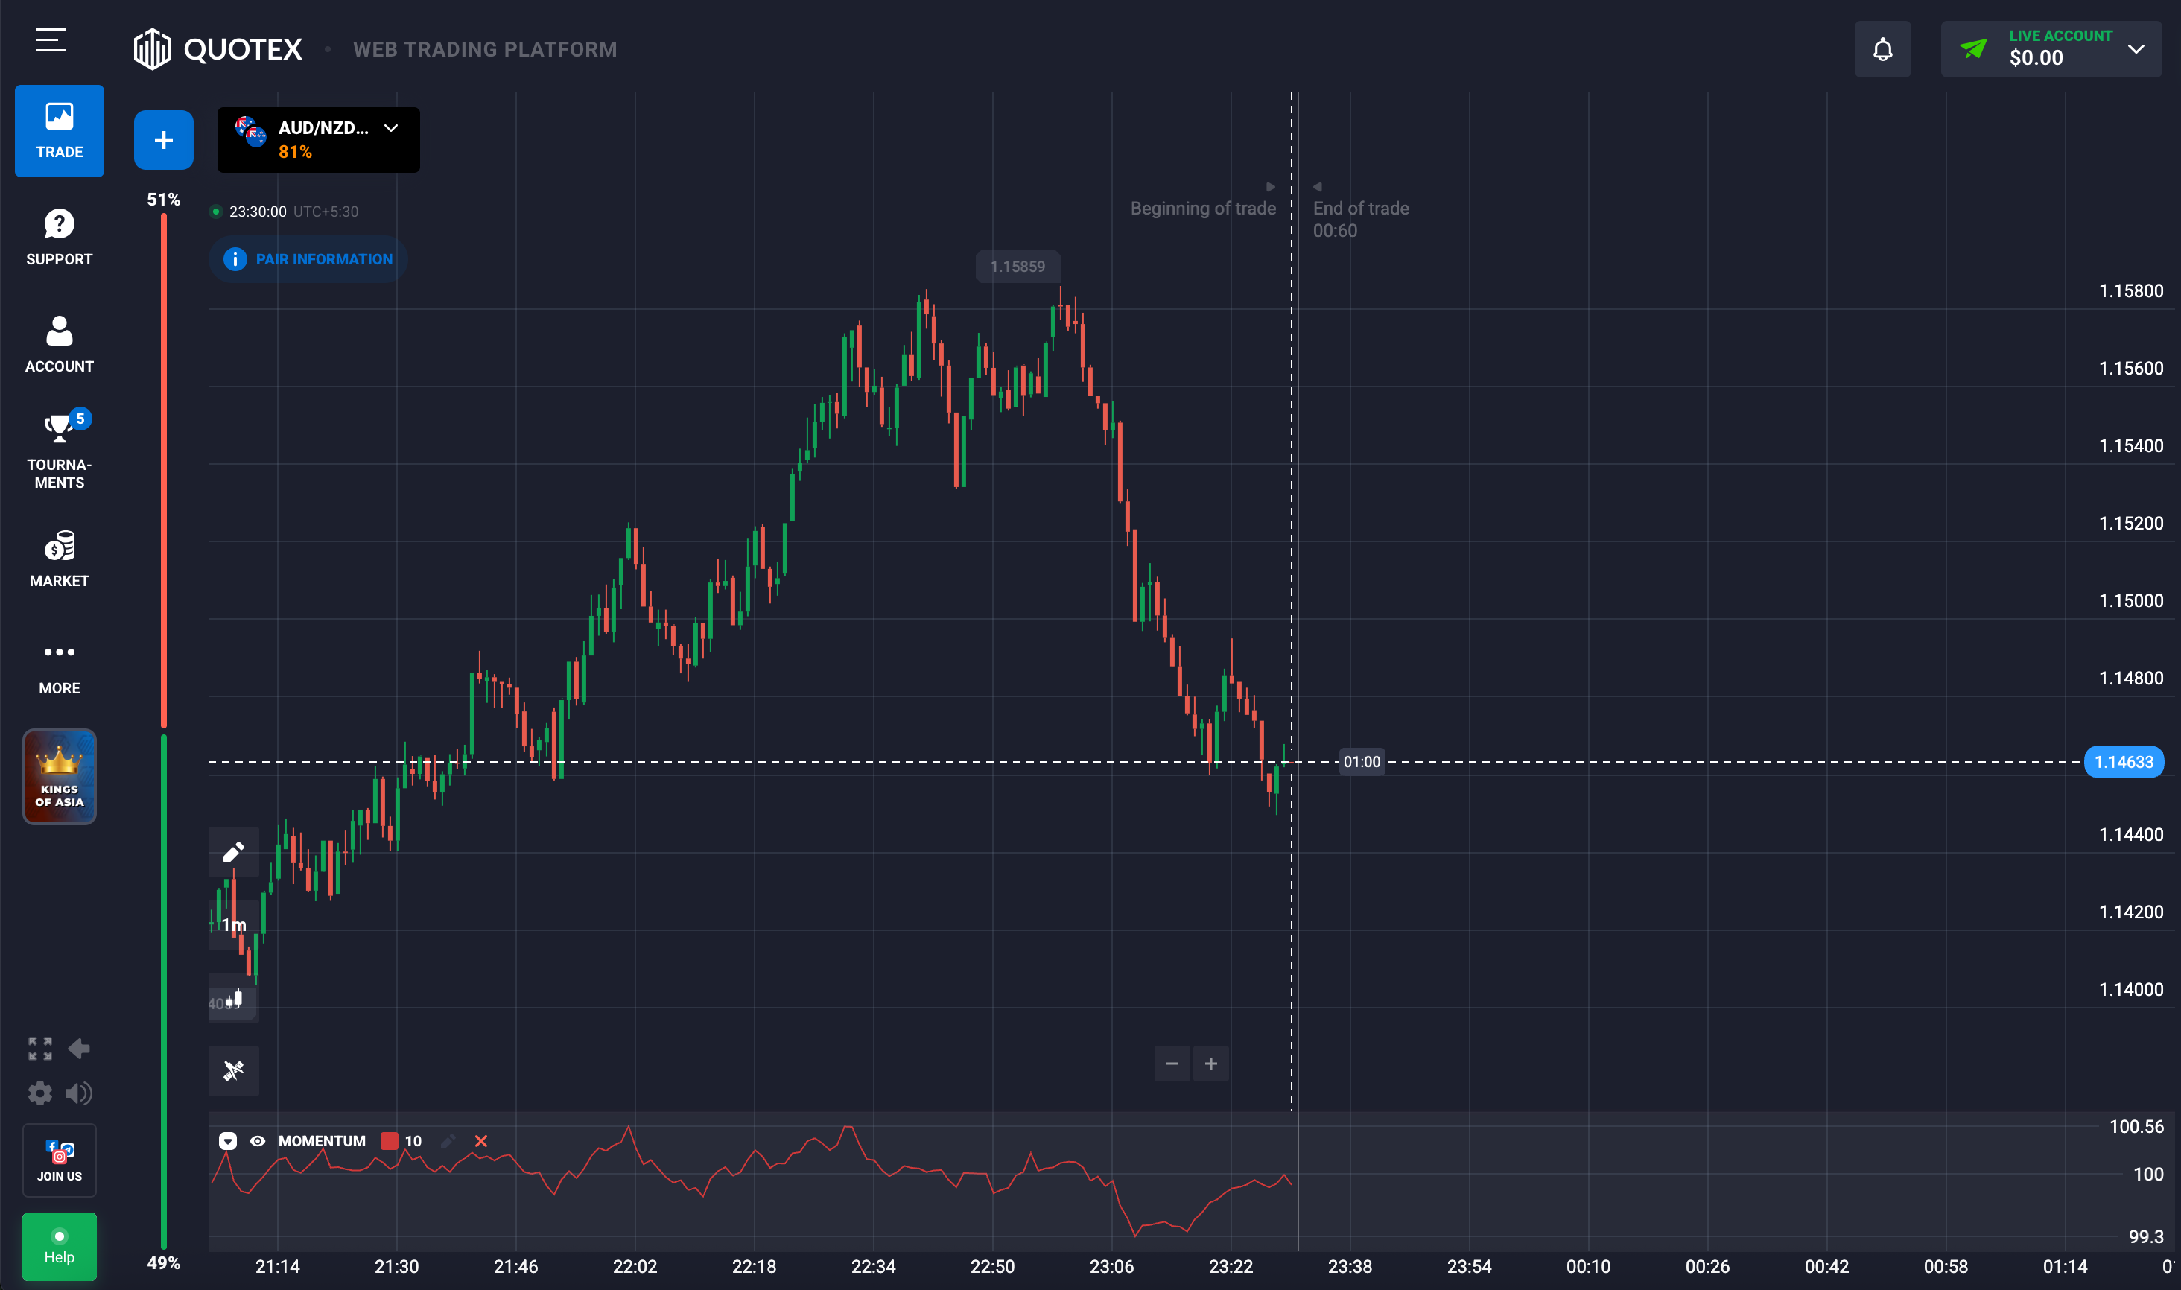Click the left arrow collapse icon

[x=79, y=1049]
